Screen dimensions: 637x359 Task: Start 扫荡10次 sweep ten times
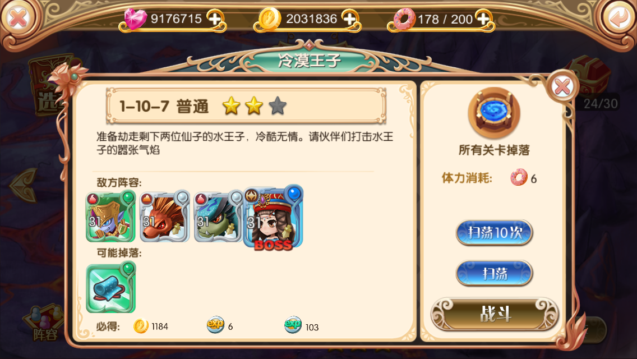tap(494, 233)
